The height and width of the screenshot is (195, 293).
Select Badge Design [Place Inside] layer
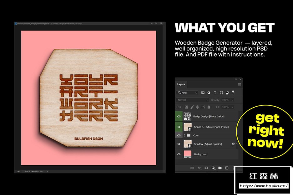(209, 116)
